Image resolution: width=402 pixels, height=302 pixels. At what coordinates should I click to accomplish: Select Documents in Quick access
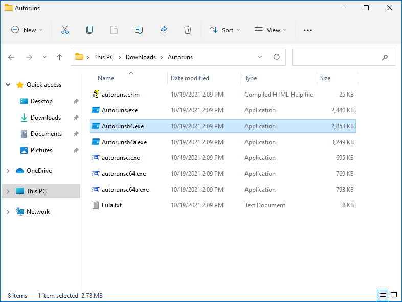coord(46,134)
